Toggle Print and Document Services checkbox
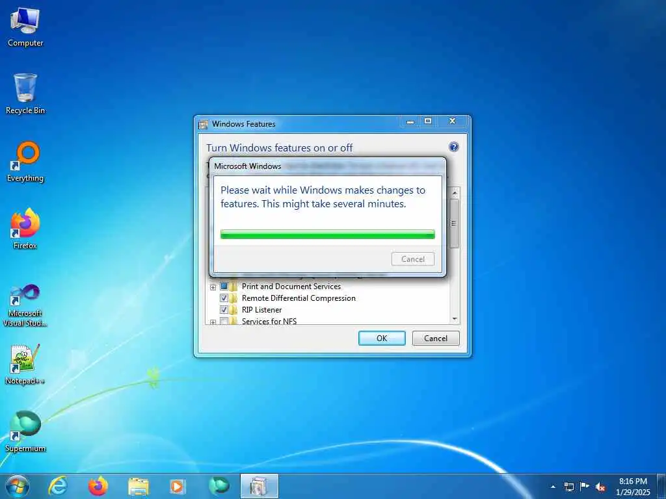Image resolution: width=666 pixels, height=499 pixels. (224, 287)
